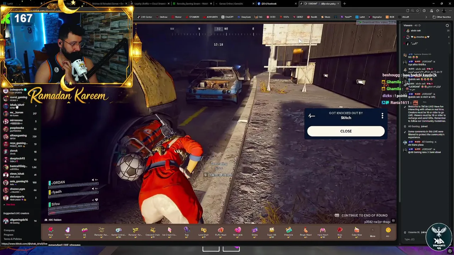
Task: Send the Hand Heart gift
Action: pyautogui.click(x=323, y=232)
